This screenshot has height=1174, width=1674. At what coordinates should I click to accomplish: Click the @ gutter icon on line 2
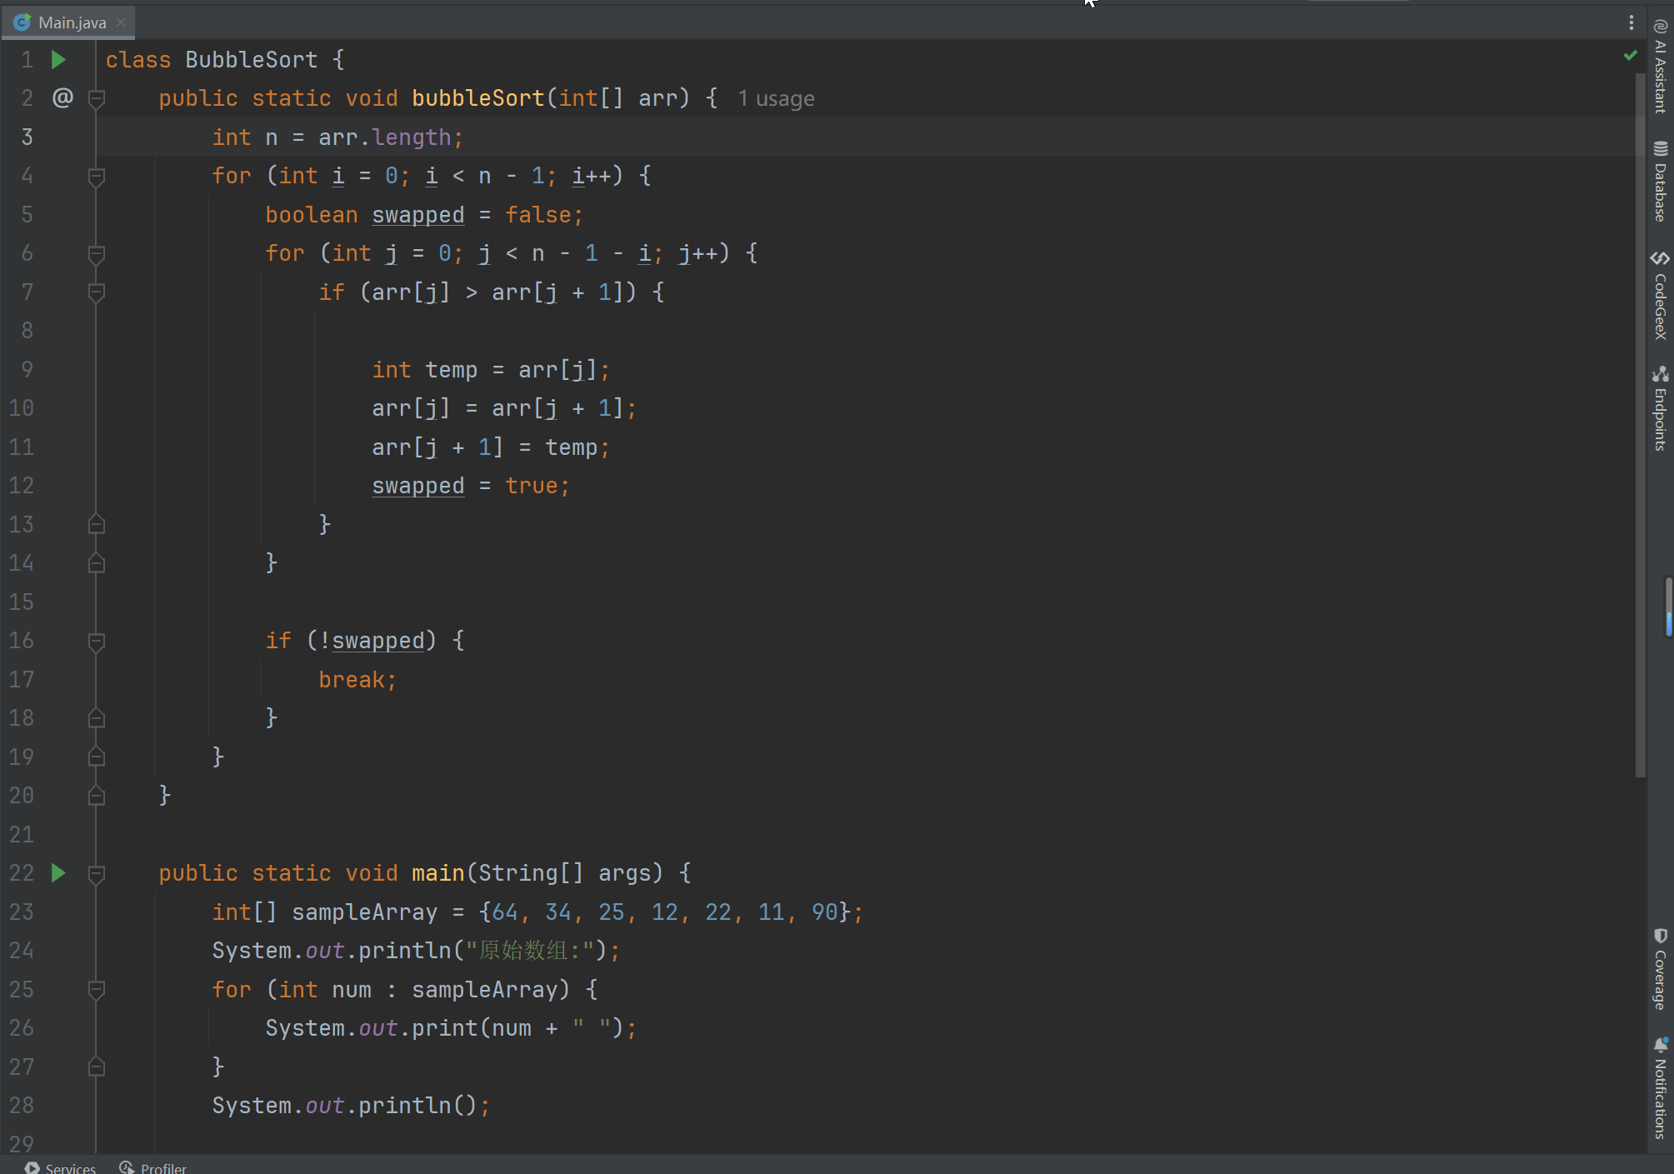point(62,98)
